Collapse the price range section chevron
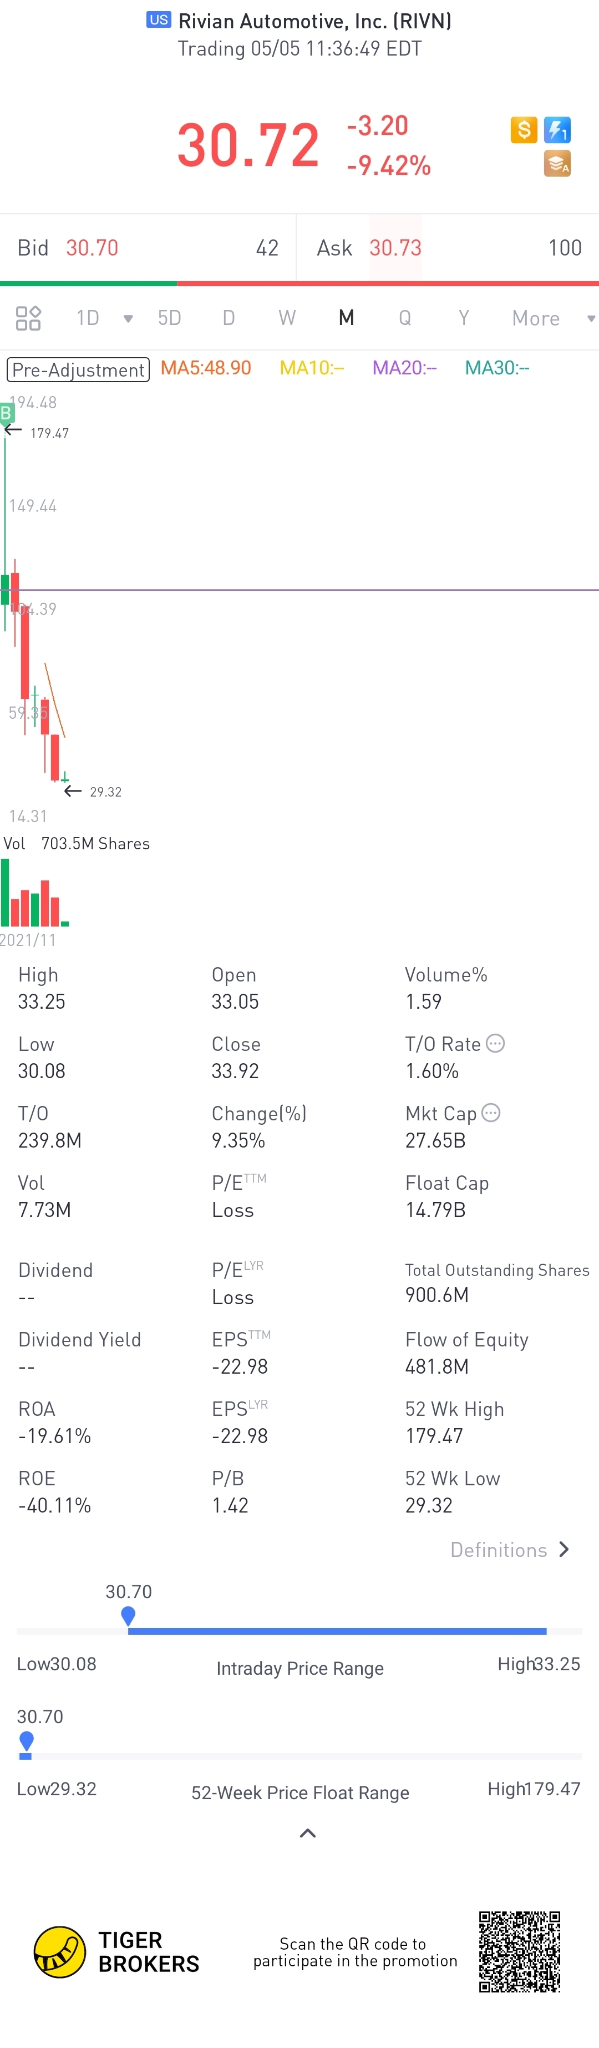Image resolution: width=599 pixels, height=2048 pixels. tap(308, 1834)
